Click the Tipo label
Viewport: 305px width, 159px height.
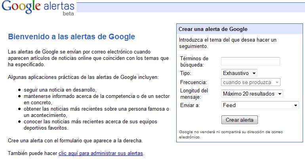[185, 73]
